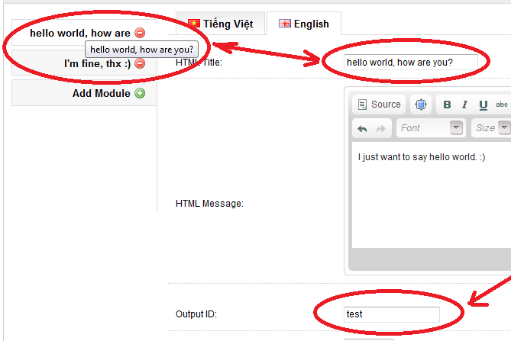The width and height of the screenshot is (511, 341).
Task: Apply Bold formatting
Action: 447,105
